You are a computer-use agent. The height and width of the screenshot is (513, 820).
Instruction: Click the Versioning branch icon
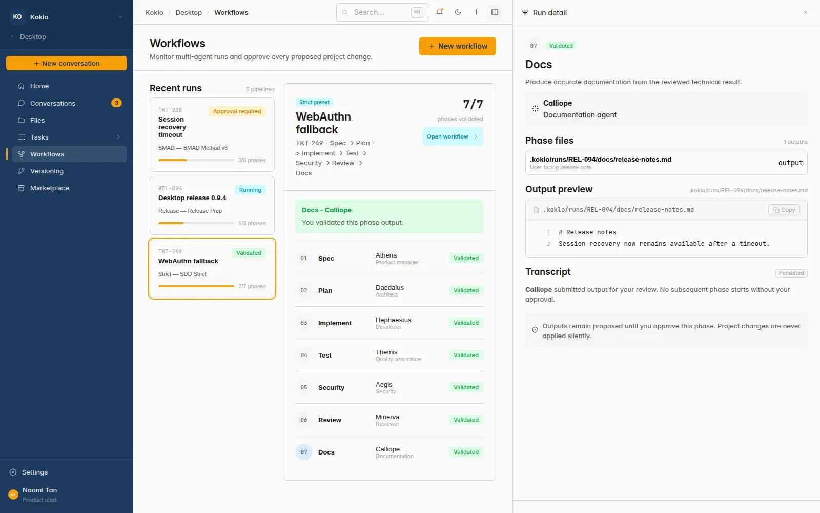[21, 171]
